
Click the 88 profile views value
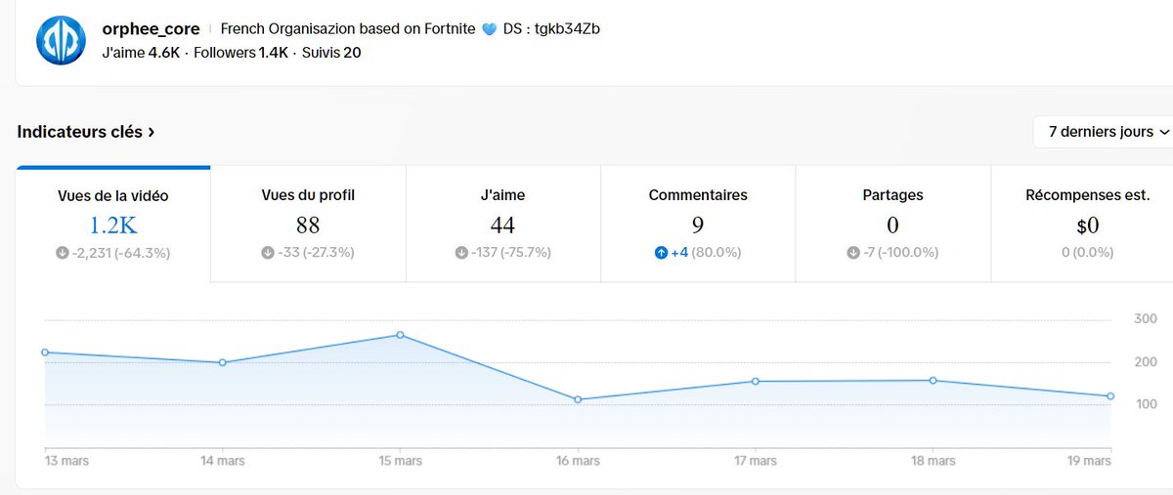click(308, 226)
